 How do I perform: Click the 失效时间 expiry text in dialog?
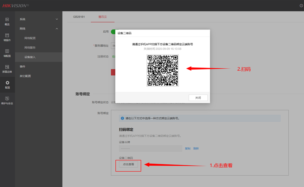point(162,49)
